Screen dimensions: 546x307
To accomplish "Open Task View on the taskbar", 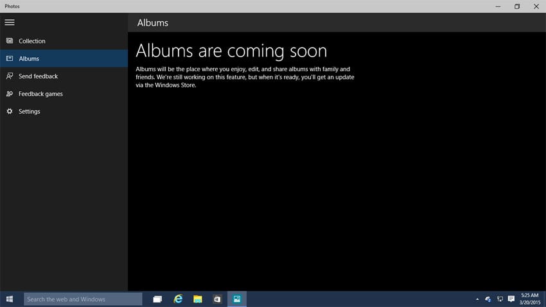I will point(157,299).
